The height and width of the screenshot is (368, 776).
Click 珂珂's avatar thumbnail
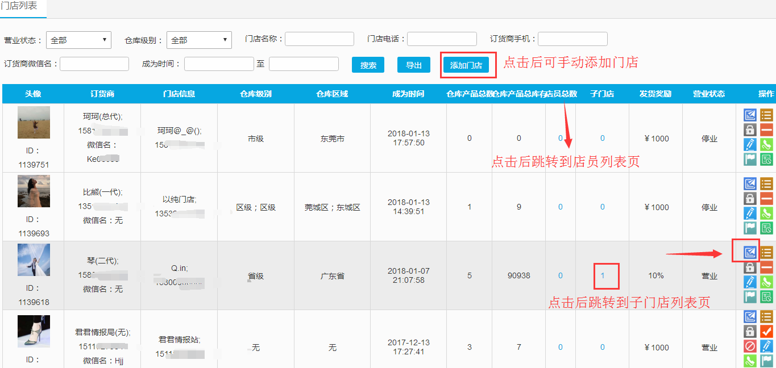coord(34,123)
